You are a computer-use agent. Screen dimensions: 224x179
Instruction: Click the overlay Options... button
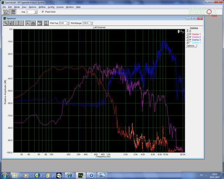[191, 46]
